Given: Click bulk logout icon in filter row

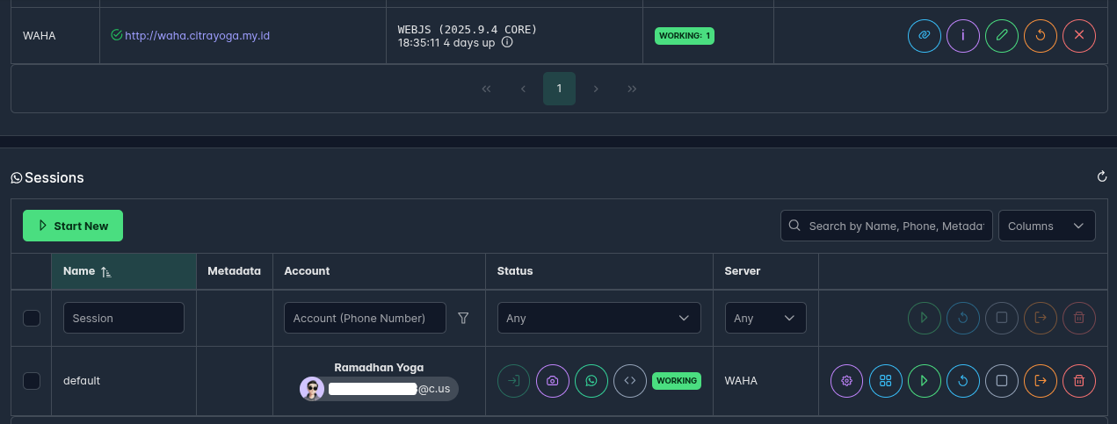Looking at the screenshot, I should [x=1041, y=318].
